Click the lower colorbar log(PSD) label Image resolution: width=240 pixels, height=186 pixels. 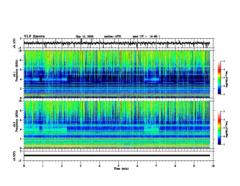point(227,129)
